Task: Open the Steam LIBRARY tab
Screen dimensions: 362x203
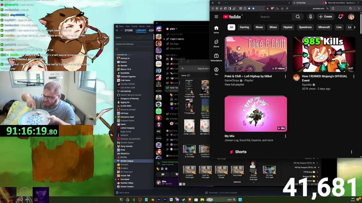Action: click(141, 30)
